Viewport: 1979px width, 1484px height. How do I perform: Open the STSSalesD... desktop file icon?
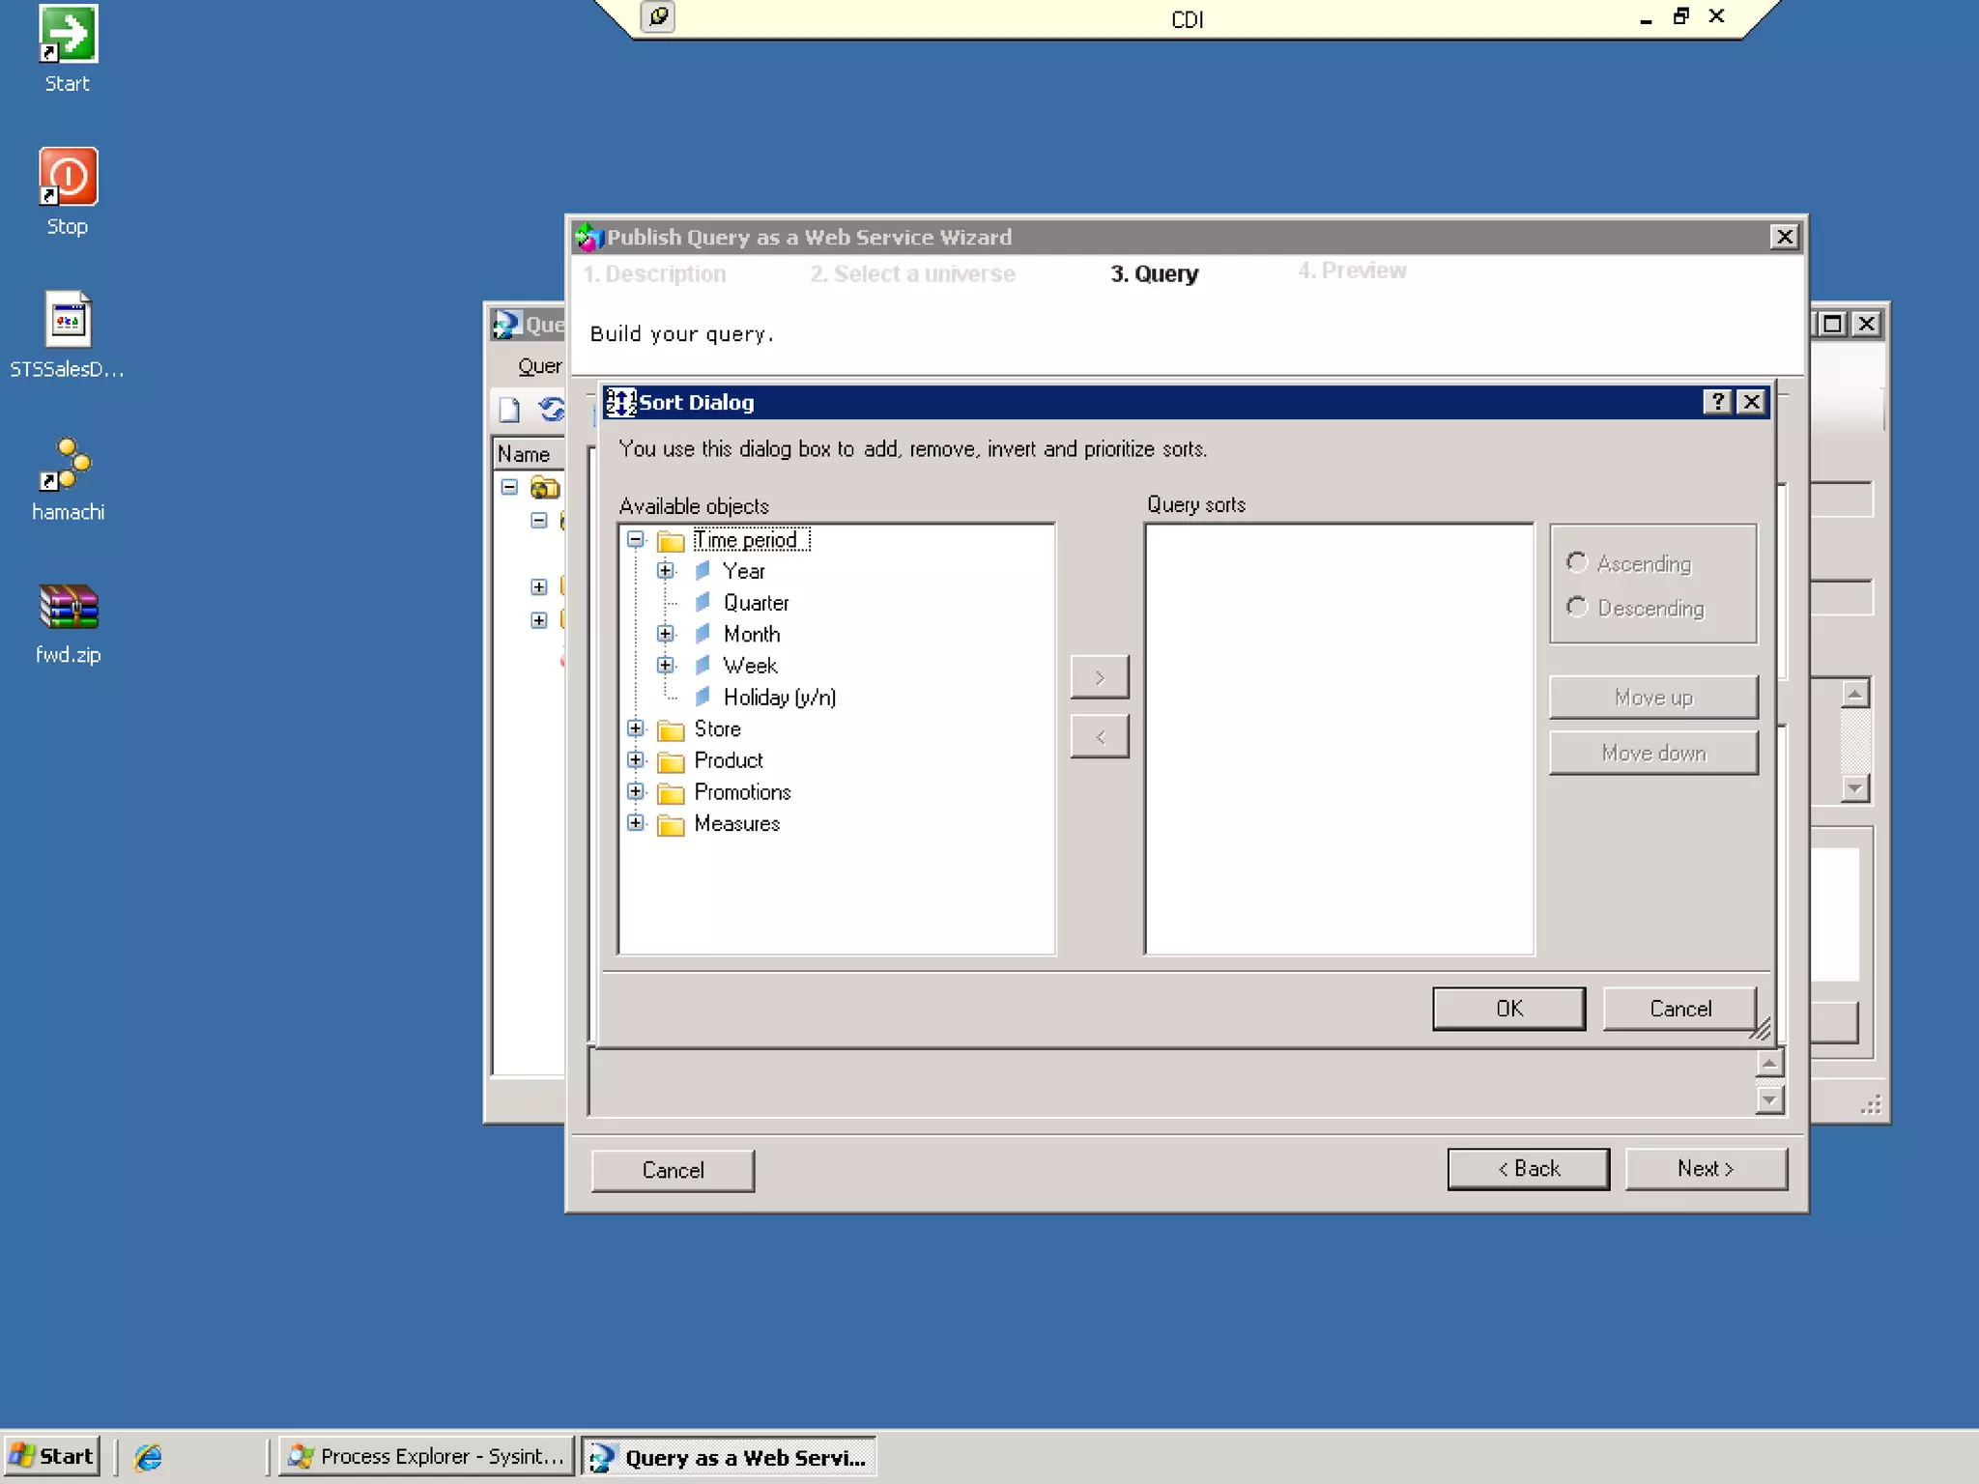point(68,319)
